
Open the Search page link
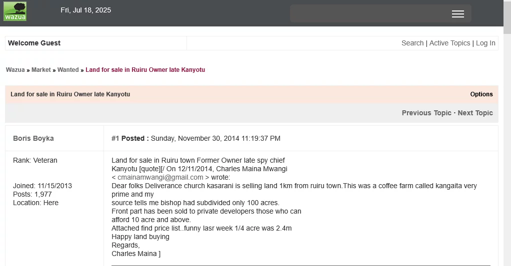(x=412, y=43)
